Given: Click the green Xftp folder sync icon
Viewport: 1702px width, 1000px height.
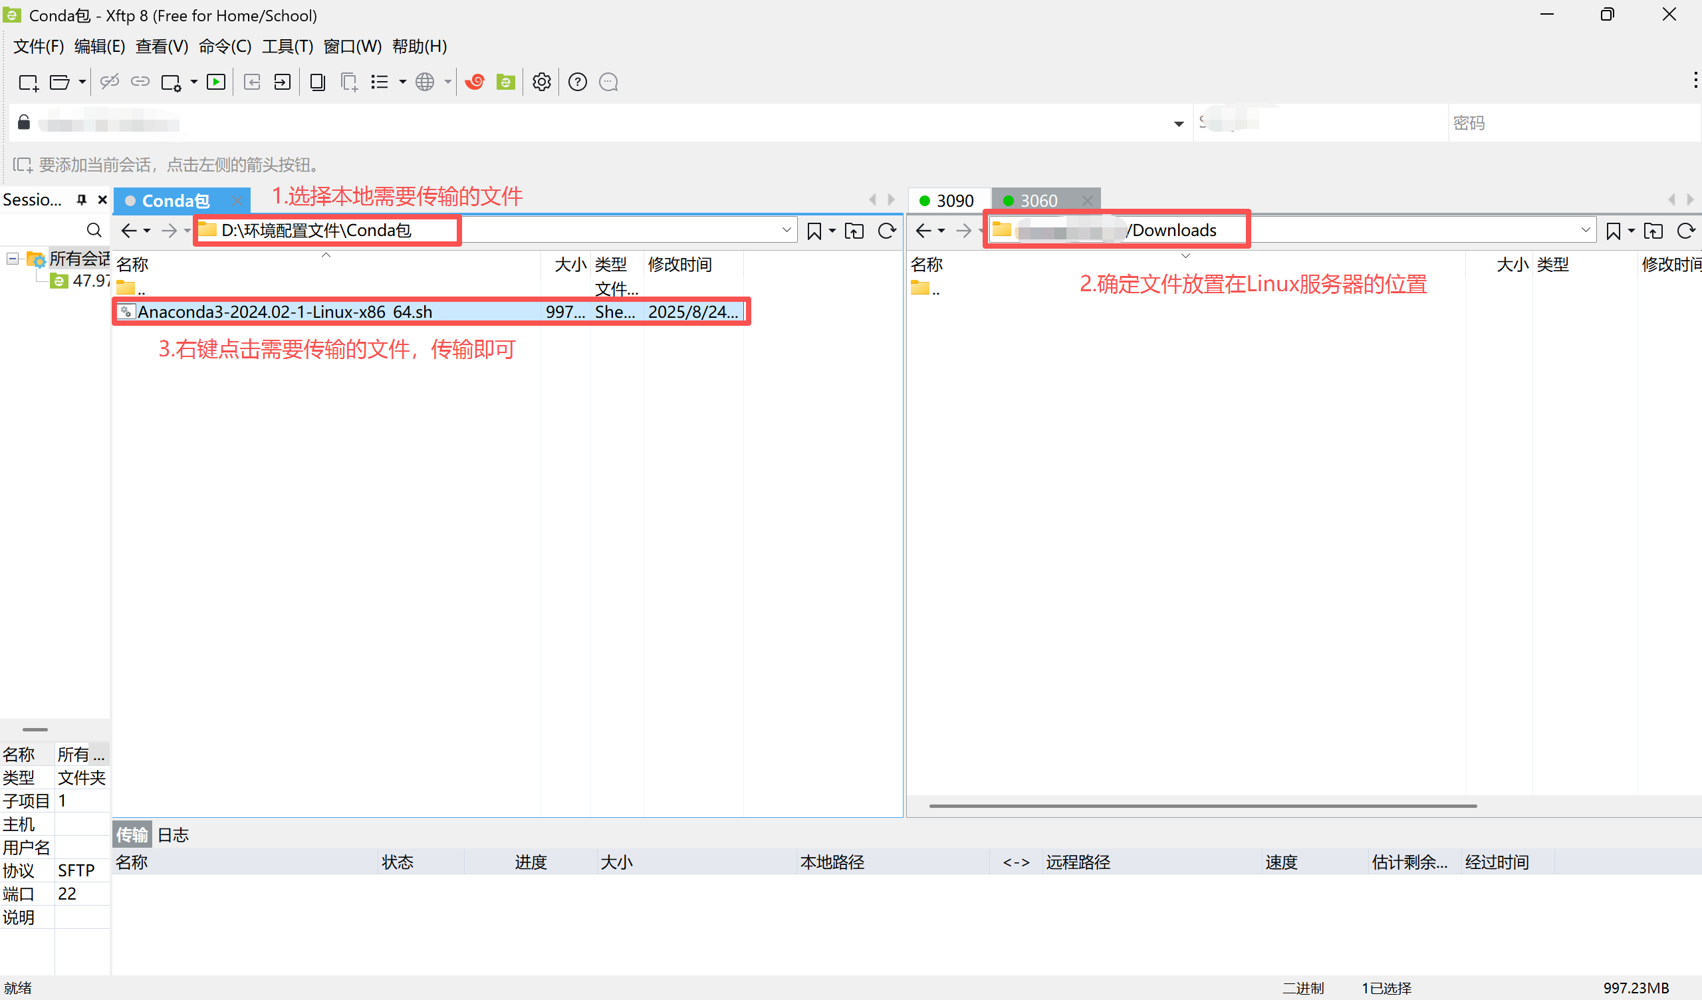Looking at the screenshot, I should pos(505,82).
